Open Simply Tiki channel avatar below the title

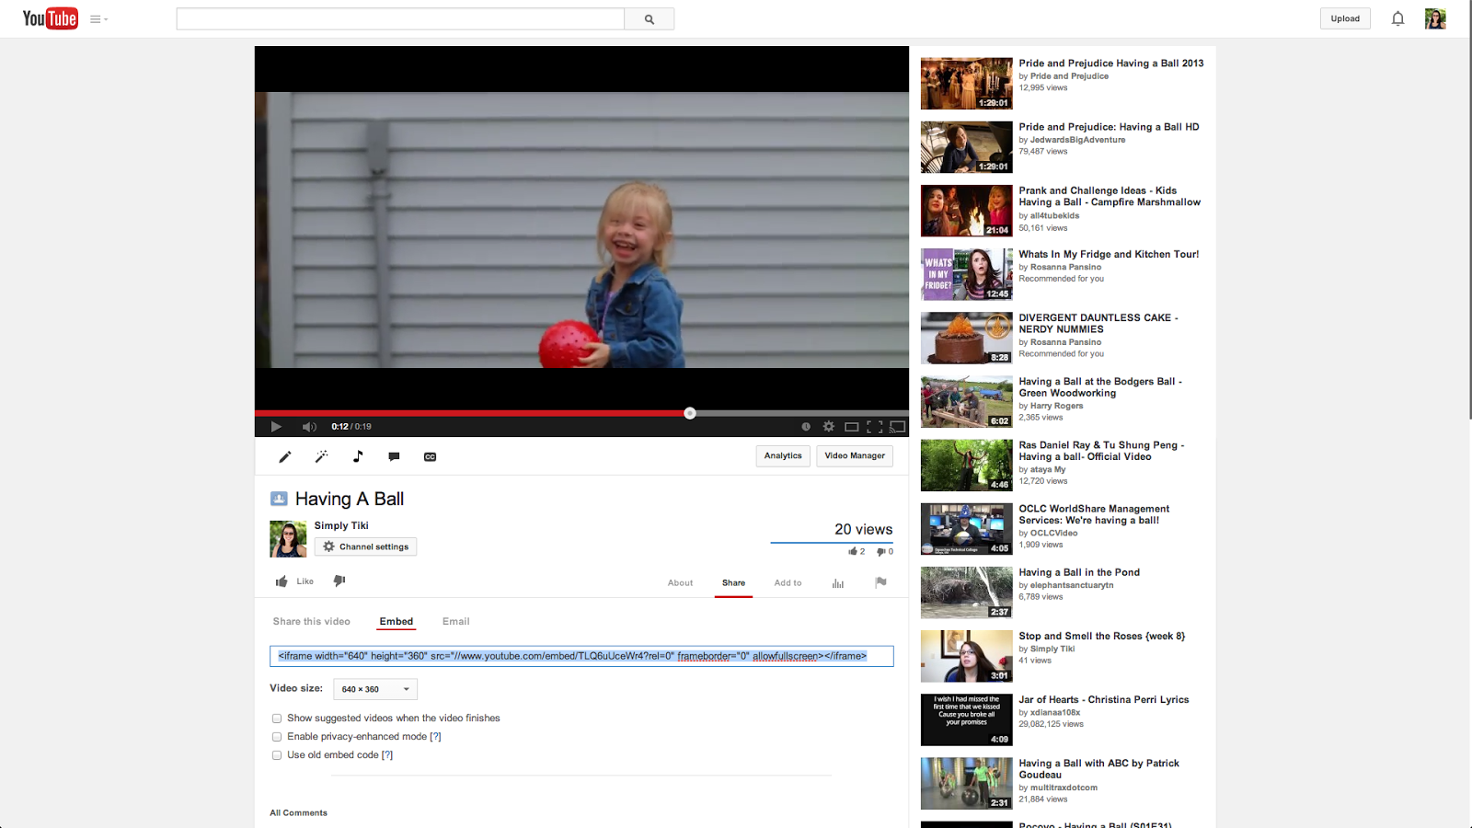(288, 539)
